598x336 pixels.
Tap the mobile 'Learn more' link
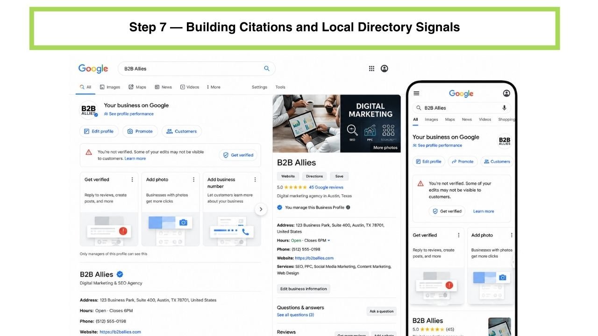[484, 211]
